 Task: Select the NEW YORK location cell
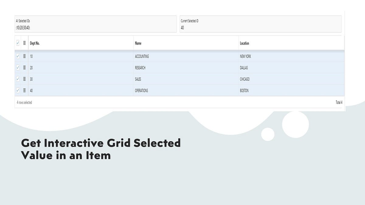coord(245,56)
